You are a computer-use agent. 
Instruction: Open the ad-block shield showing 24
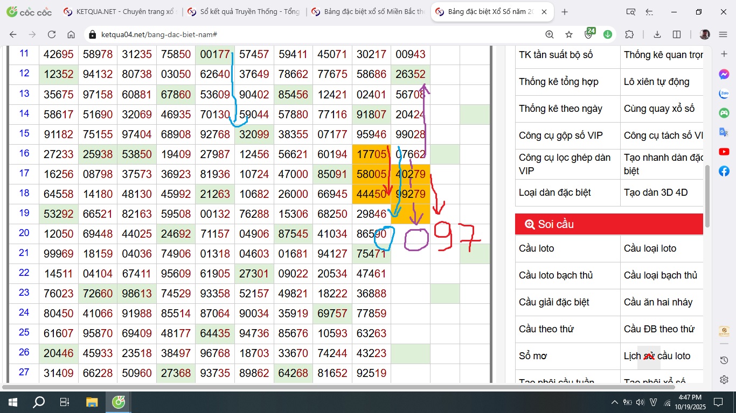pyautogui.click(x=589, y=34)
